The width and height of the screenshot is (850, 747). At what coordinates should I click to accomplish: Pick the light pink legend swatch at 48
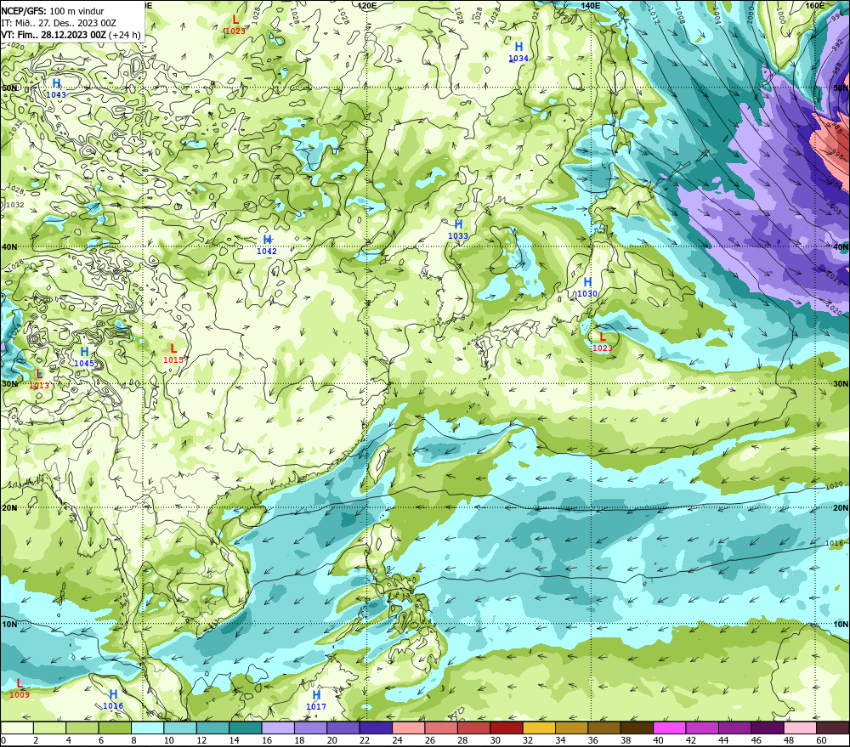click(800, 727)
